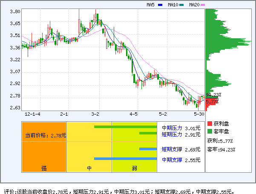
Task: Click the red 获利盘 legend square
Action: (210, 123)
